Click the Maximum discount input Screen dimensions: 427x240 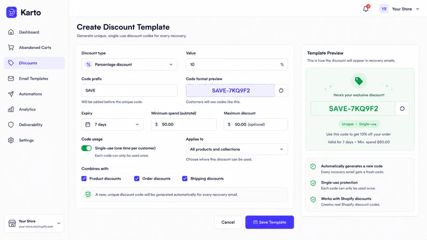(x=256, y=124)
